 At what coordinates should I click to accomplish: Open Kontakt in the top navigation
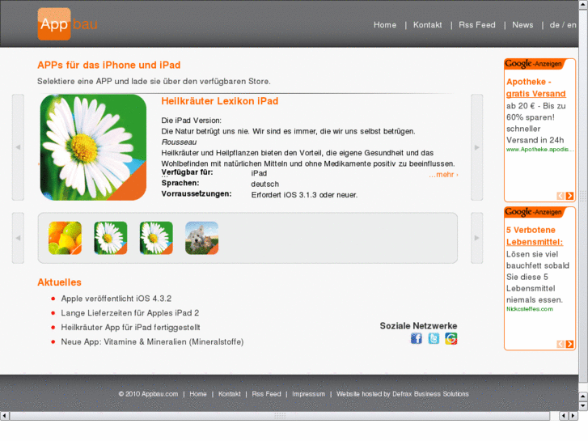click(428, 25)
